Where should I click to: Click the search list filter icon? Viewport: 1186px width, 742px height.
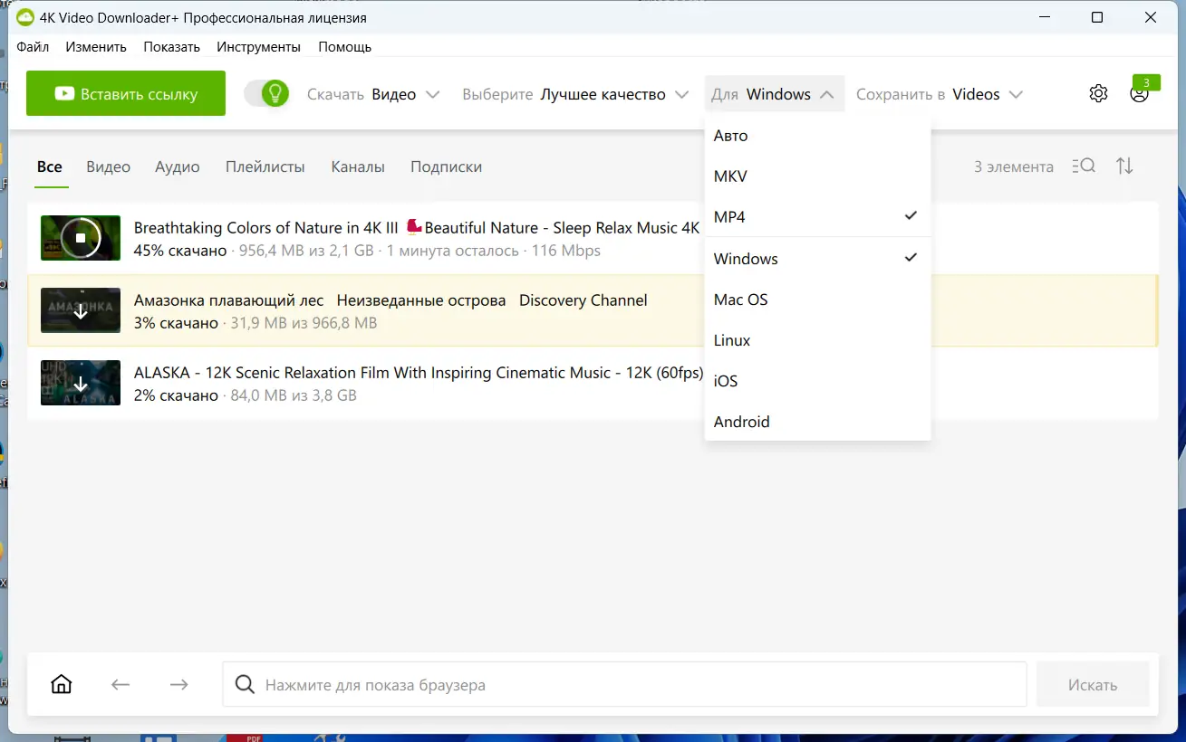(1084, 166)
